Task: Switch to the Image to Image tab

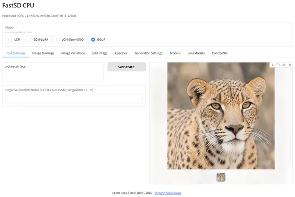Action: tap(43, 53)
